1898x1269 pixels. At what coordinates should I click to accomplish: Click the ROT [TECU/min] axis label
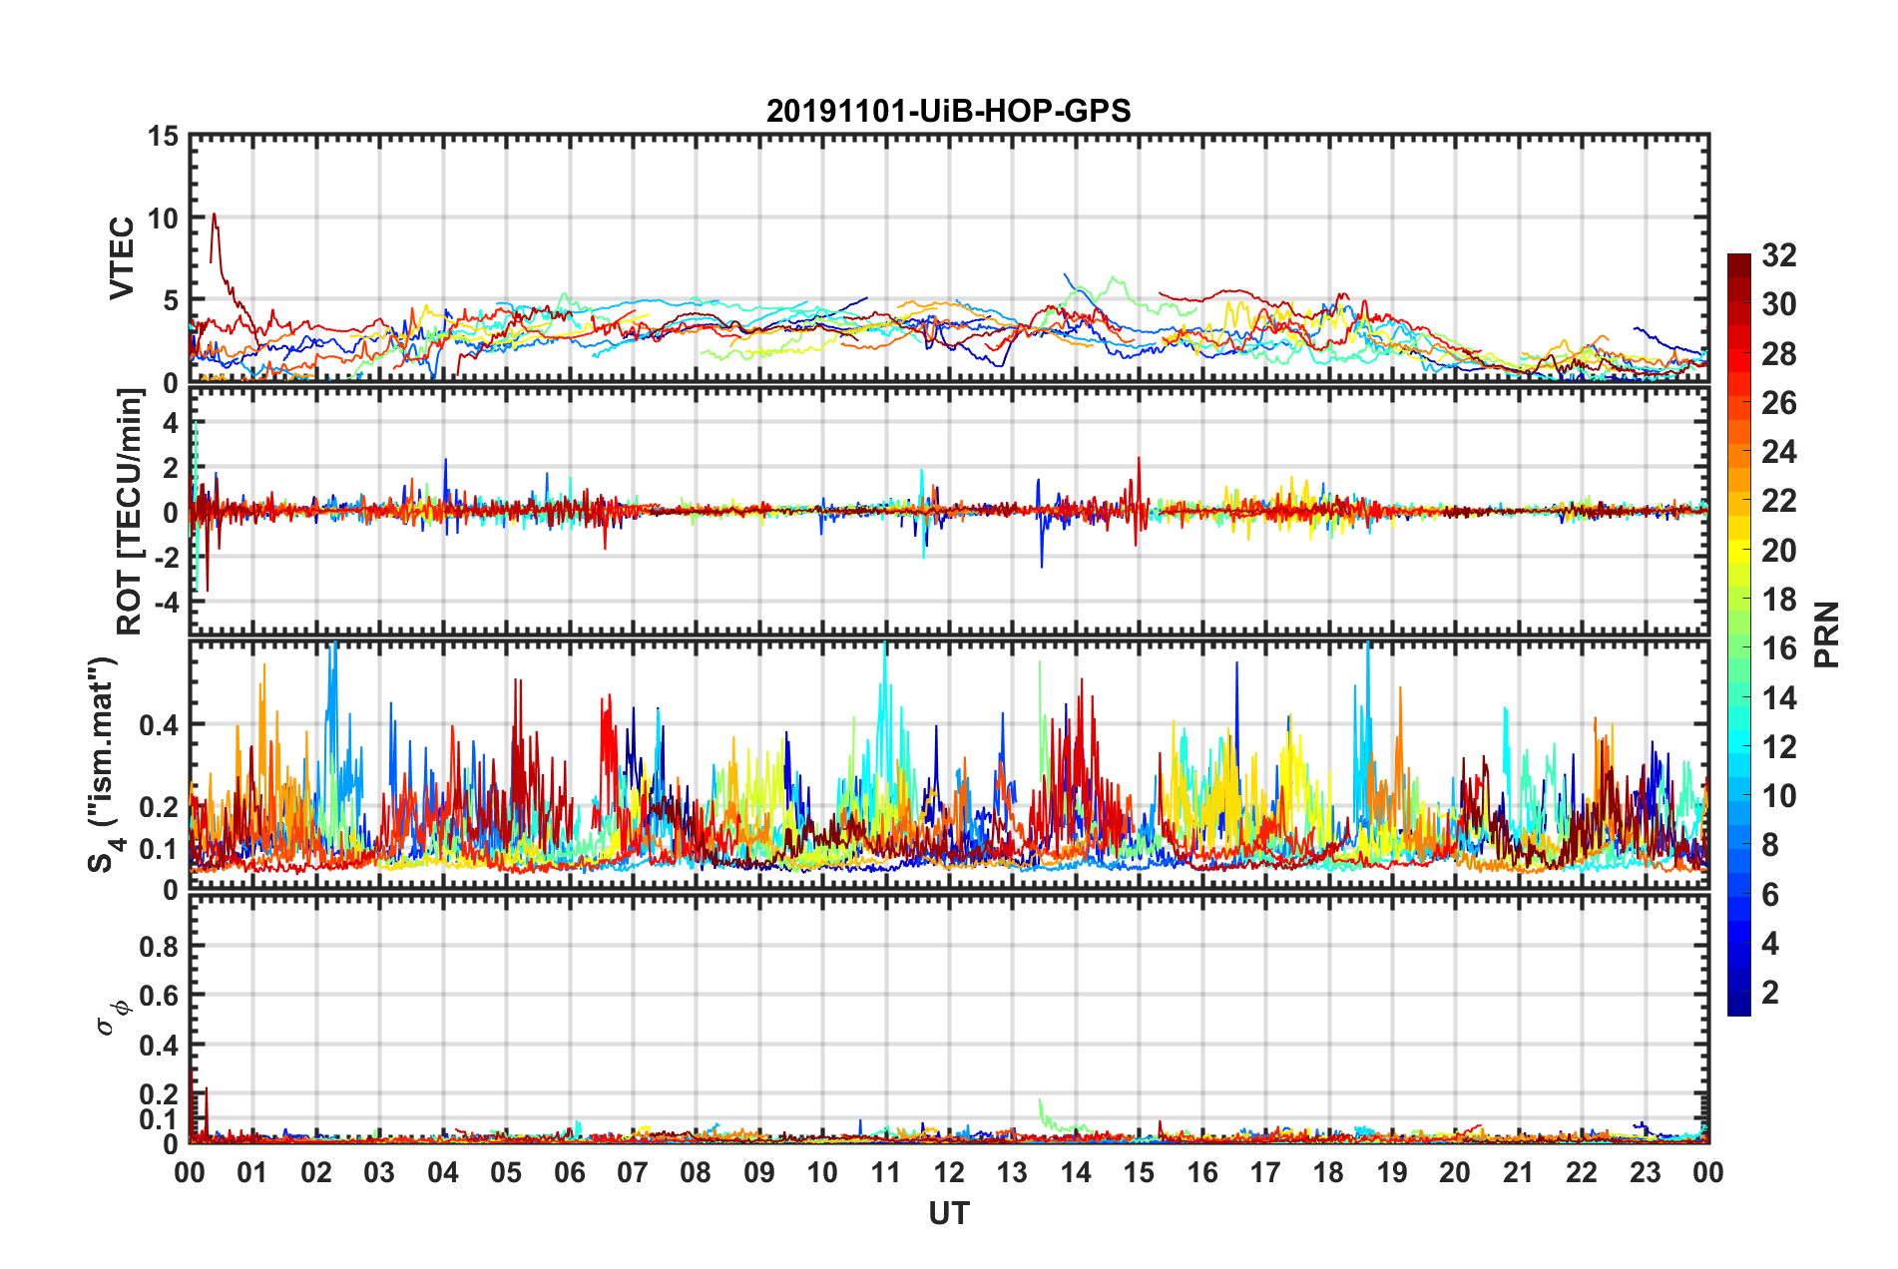129,512
